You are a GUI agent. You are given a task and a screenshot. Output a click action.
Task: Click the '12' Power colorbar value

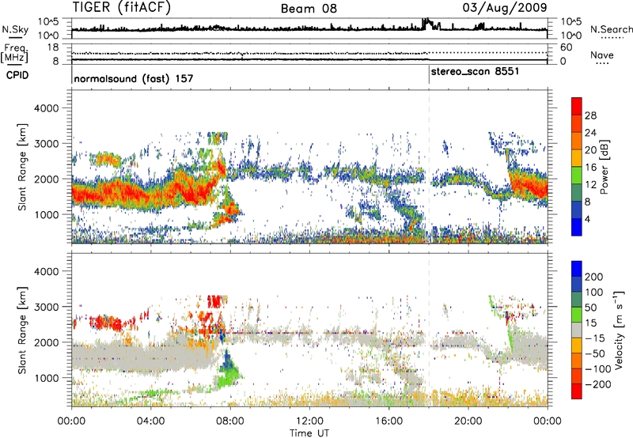coord(590,185)
